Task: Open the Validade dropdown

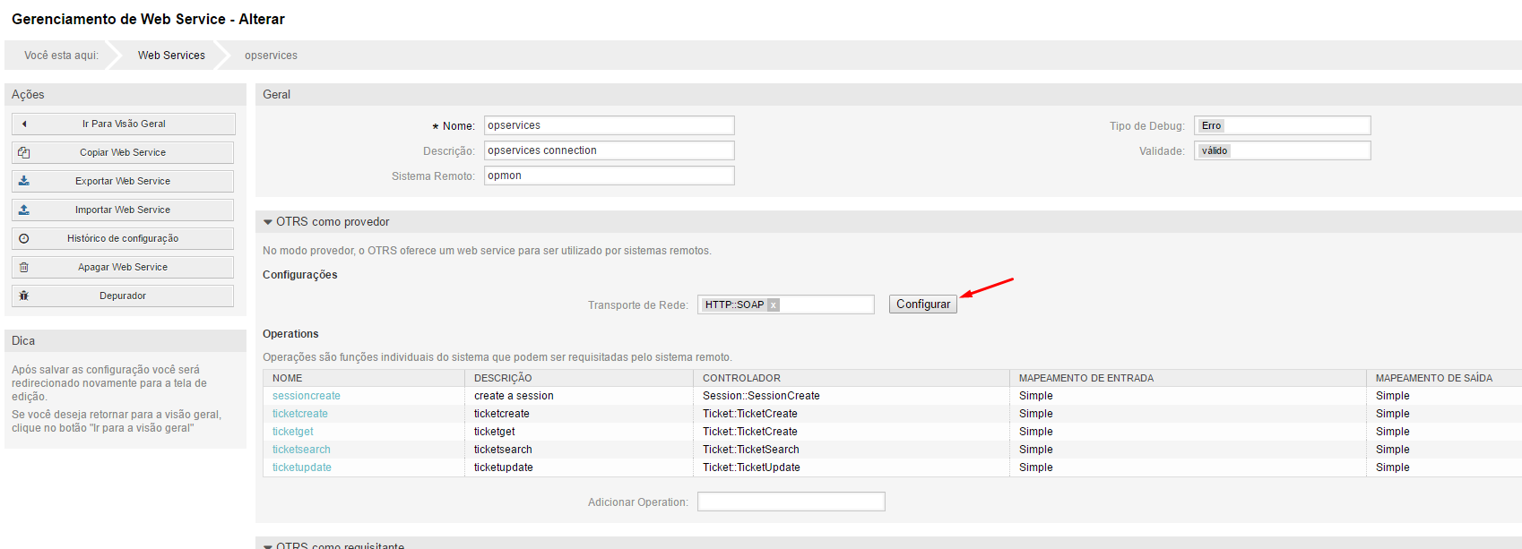Action: pos(1282,150)
